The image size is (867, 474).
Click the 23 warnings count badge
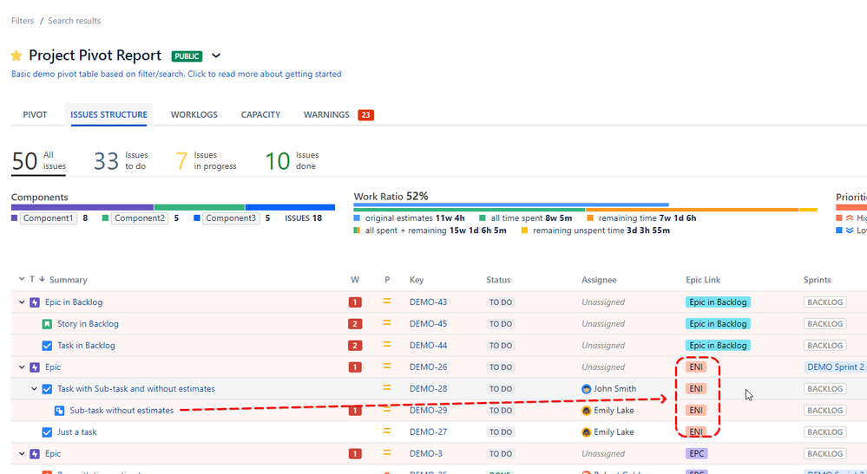[365, 114]
